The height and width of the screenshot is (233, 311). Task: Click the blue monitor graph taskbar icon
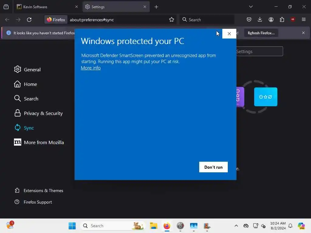tap(193, 226)
